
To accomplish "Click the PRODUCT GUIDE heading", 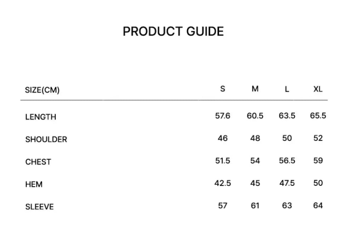I will tap(173, 32).
